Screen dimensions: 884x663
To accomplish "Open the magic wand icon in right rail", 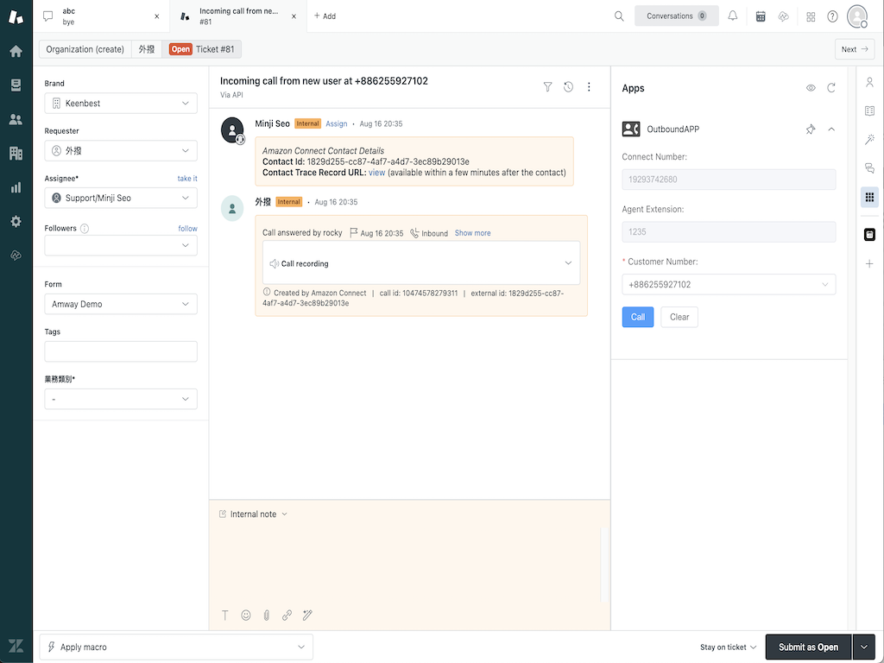I will coord(869,139).
